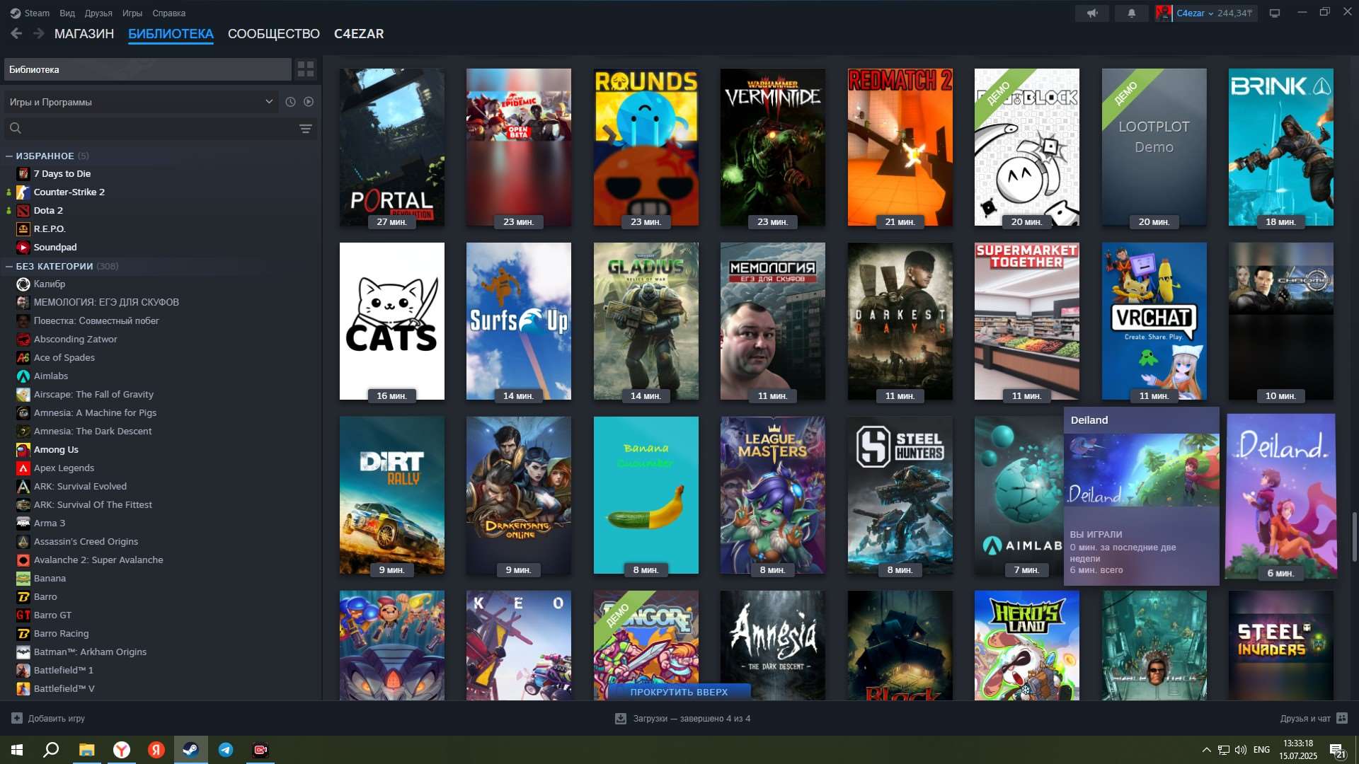This screenshot has width=1359, height=764.
Task: Open the Друзья menu
Action: pos(98,13)
